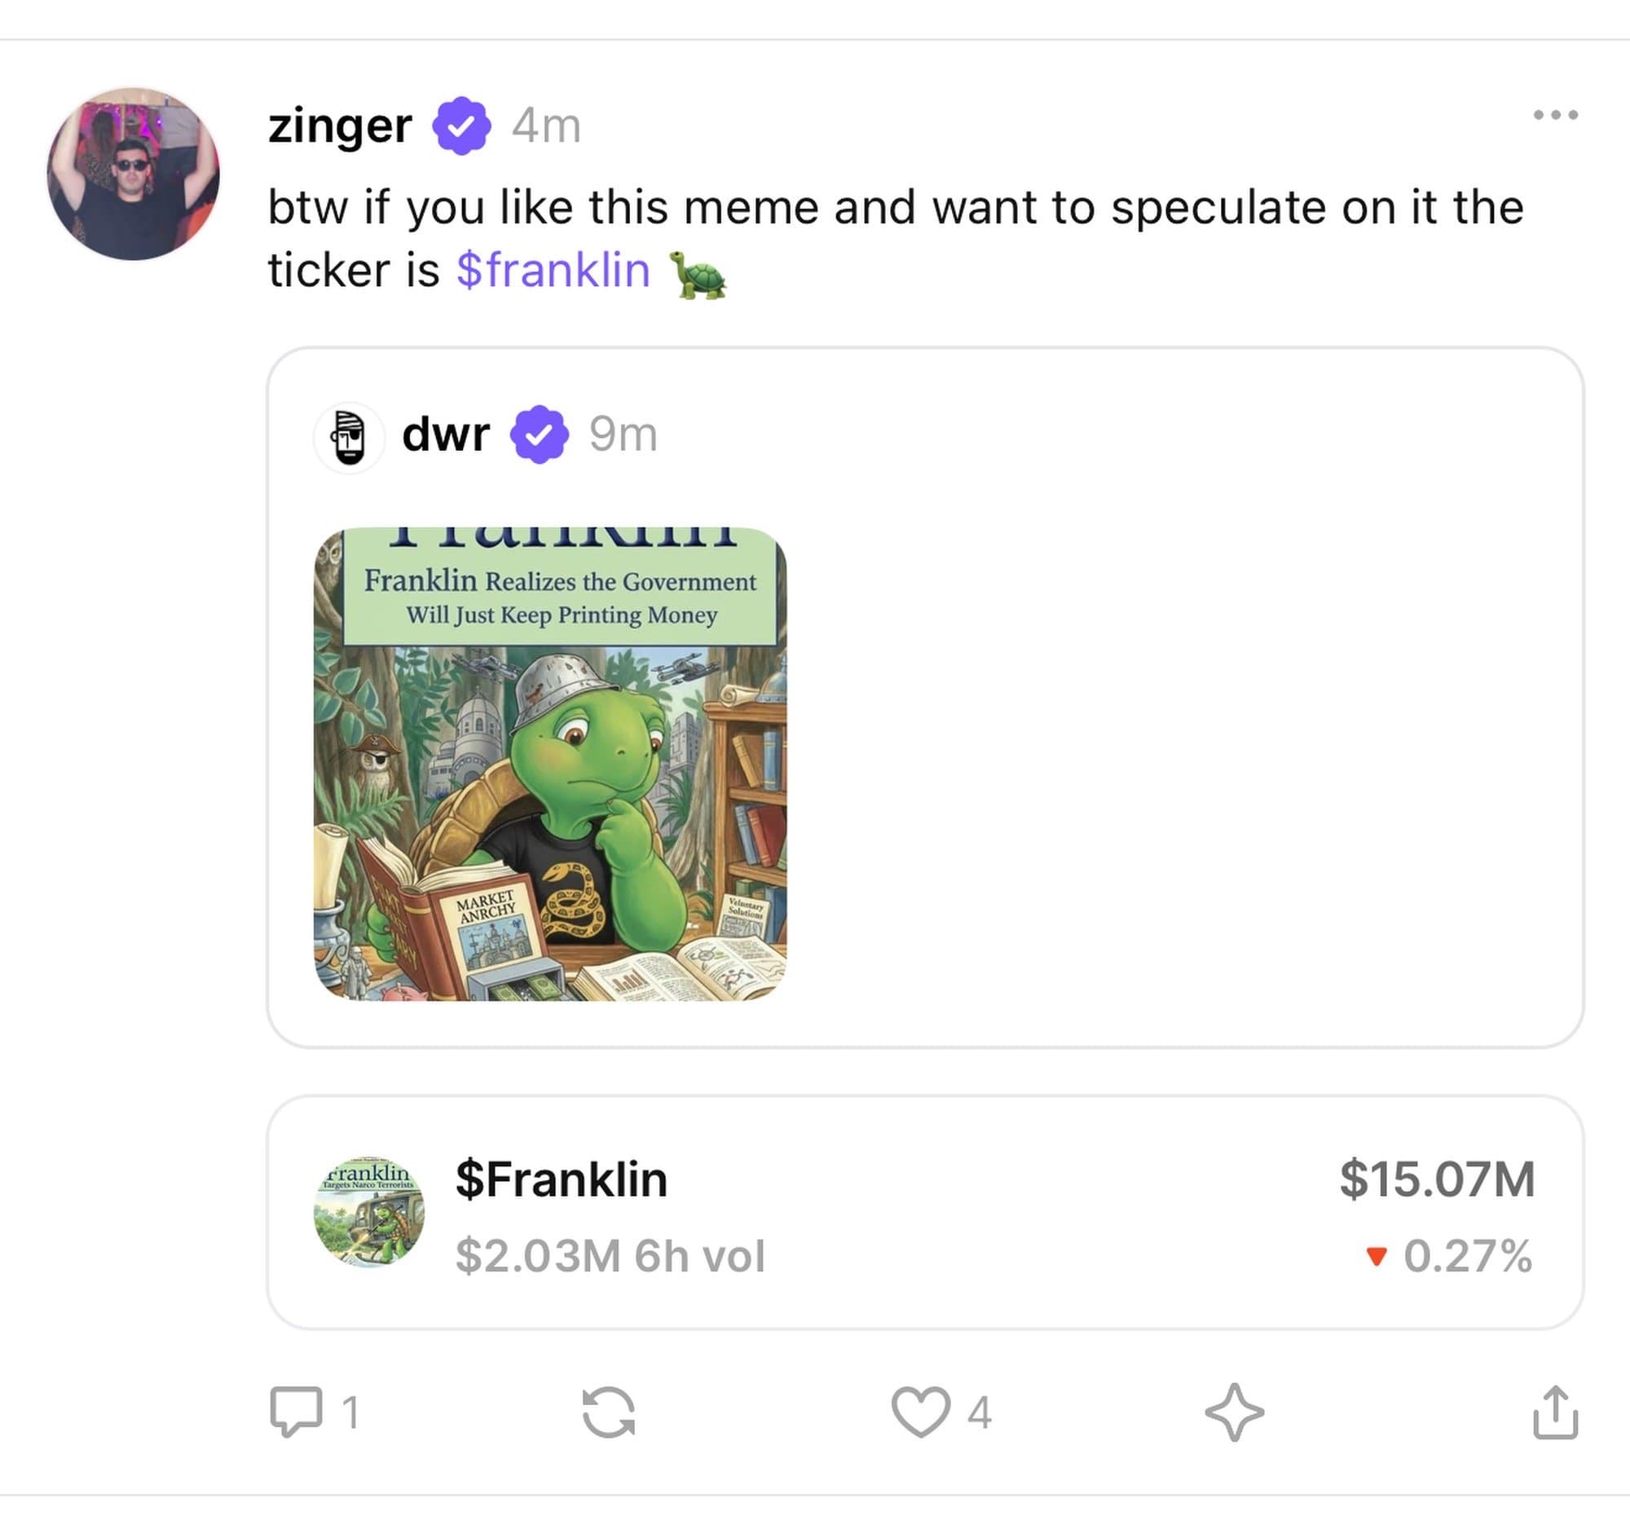Click zinger's verified badge icon

[461, 125]
